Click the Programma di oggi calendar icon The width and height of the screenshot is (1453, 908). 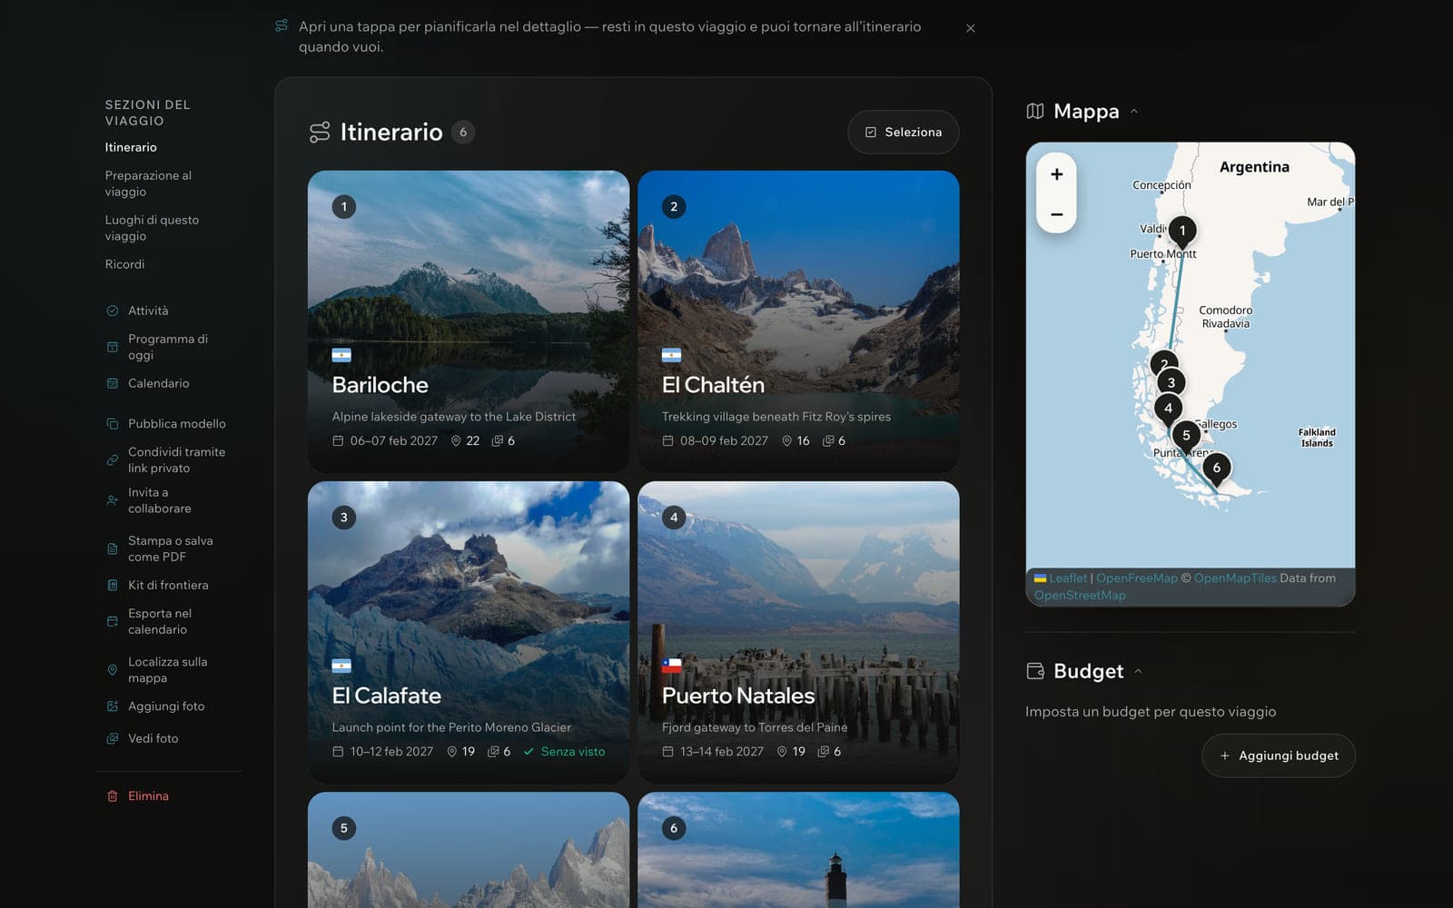(113, 347)
